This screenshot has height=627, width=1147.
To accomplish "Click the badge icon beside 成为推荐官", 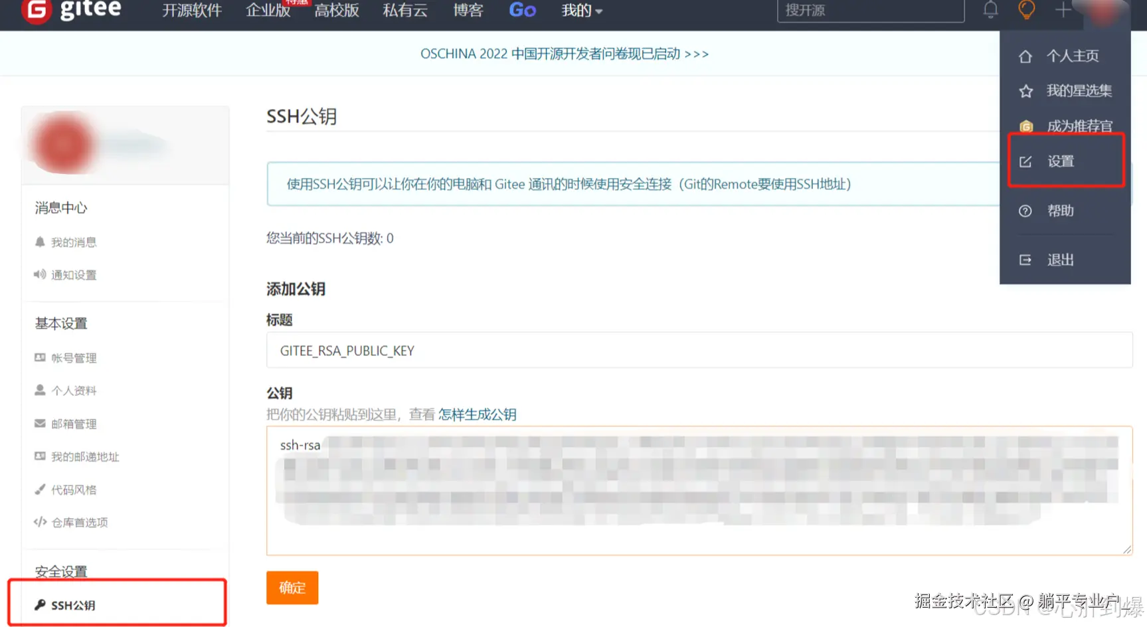I will pyautogui.click(x=1025, y=126).
